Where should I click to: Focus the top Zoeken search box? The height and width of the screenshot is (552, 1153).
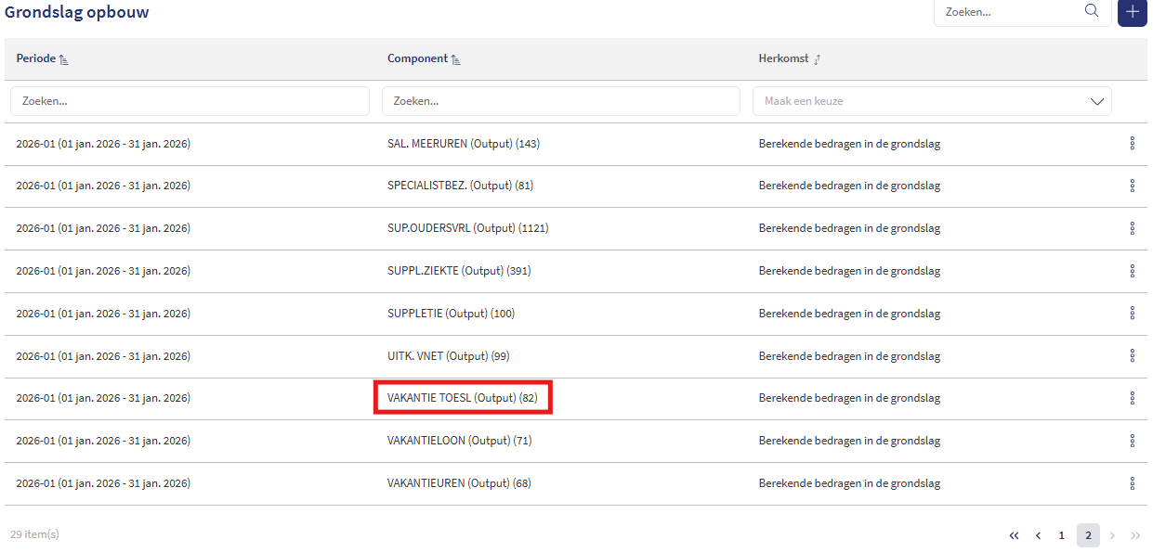[x=1011, y=12]
